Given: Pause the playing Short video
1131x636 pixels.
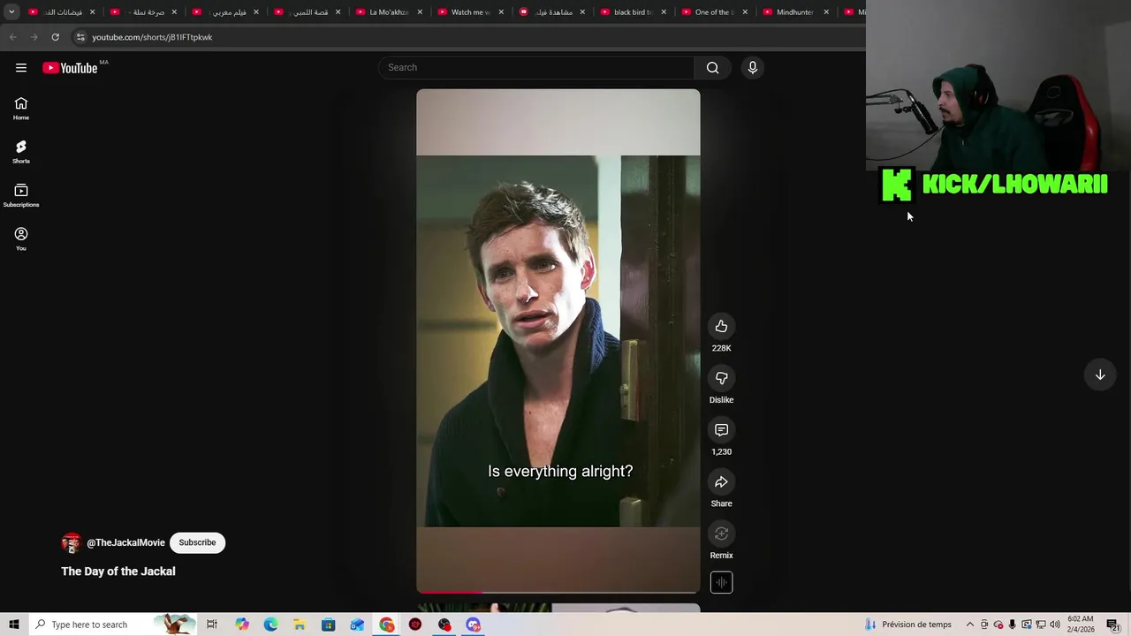Looking at the screenshot, I should click(x=558, y=341).
